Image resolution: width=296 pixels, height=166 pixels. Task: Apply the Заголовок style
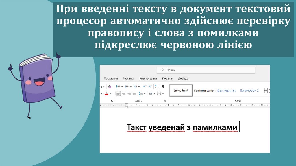[x=226, y=91]
